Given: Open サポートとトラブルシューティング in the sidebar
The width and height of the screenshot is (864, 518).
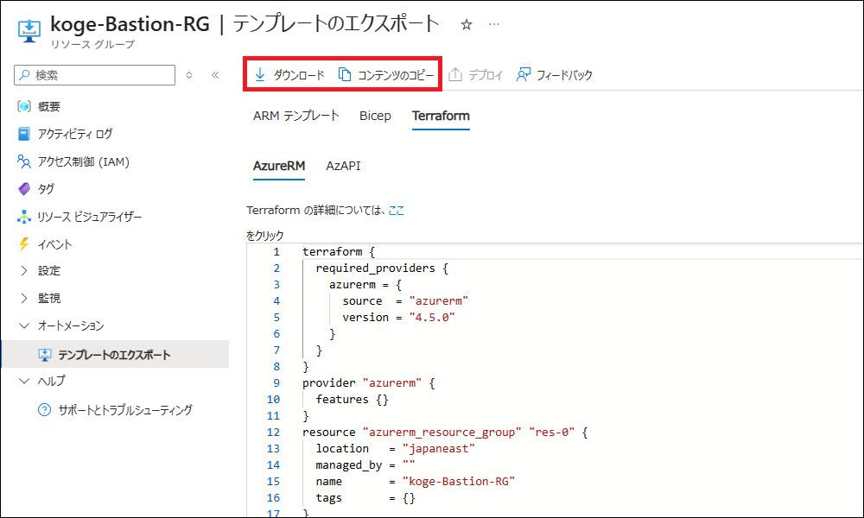Looking at the screenshot, I should pos(125,409).
